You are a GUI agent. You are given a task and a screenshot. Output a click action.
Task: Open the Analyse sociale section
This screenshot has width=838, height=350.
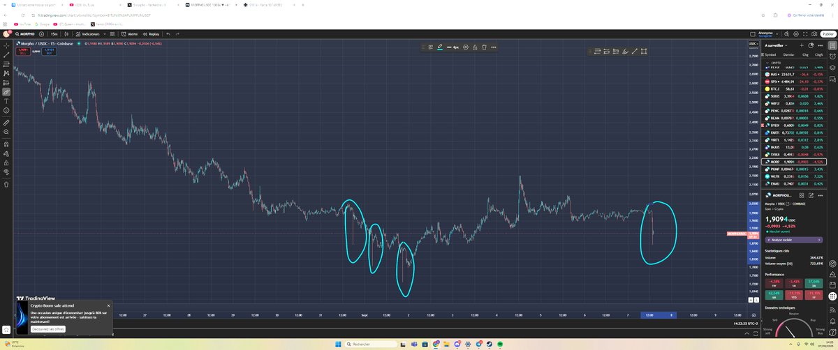tap(795, 239)
